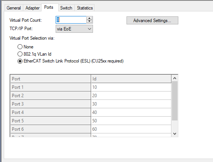This screenshot has height=162, width=213.
Task: Select the Port 1 row
Action: [91, 87]
